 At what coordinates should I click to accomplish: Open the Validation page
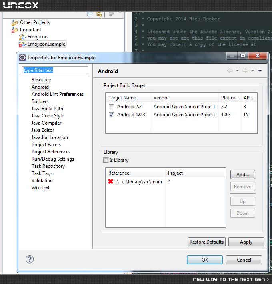[x=42, y=181]
